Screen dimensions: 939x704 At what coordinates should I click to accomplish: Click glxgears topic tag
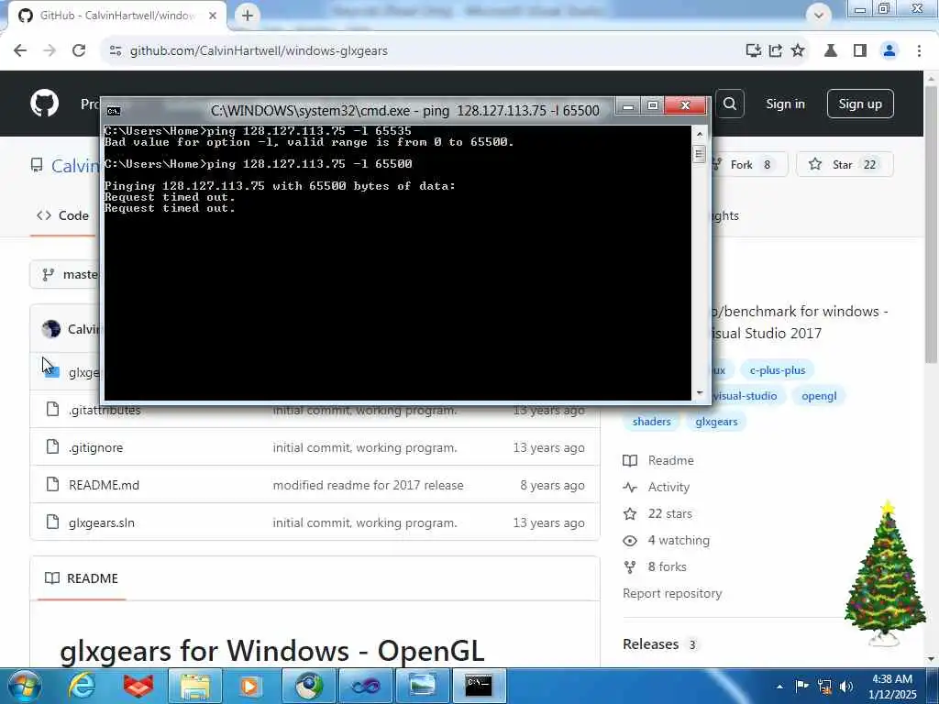coord(716,422)
